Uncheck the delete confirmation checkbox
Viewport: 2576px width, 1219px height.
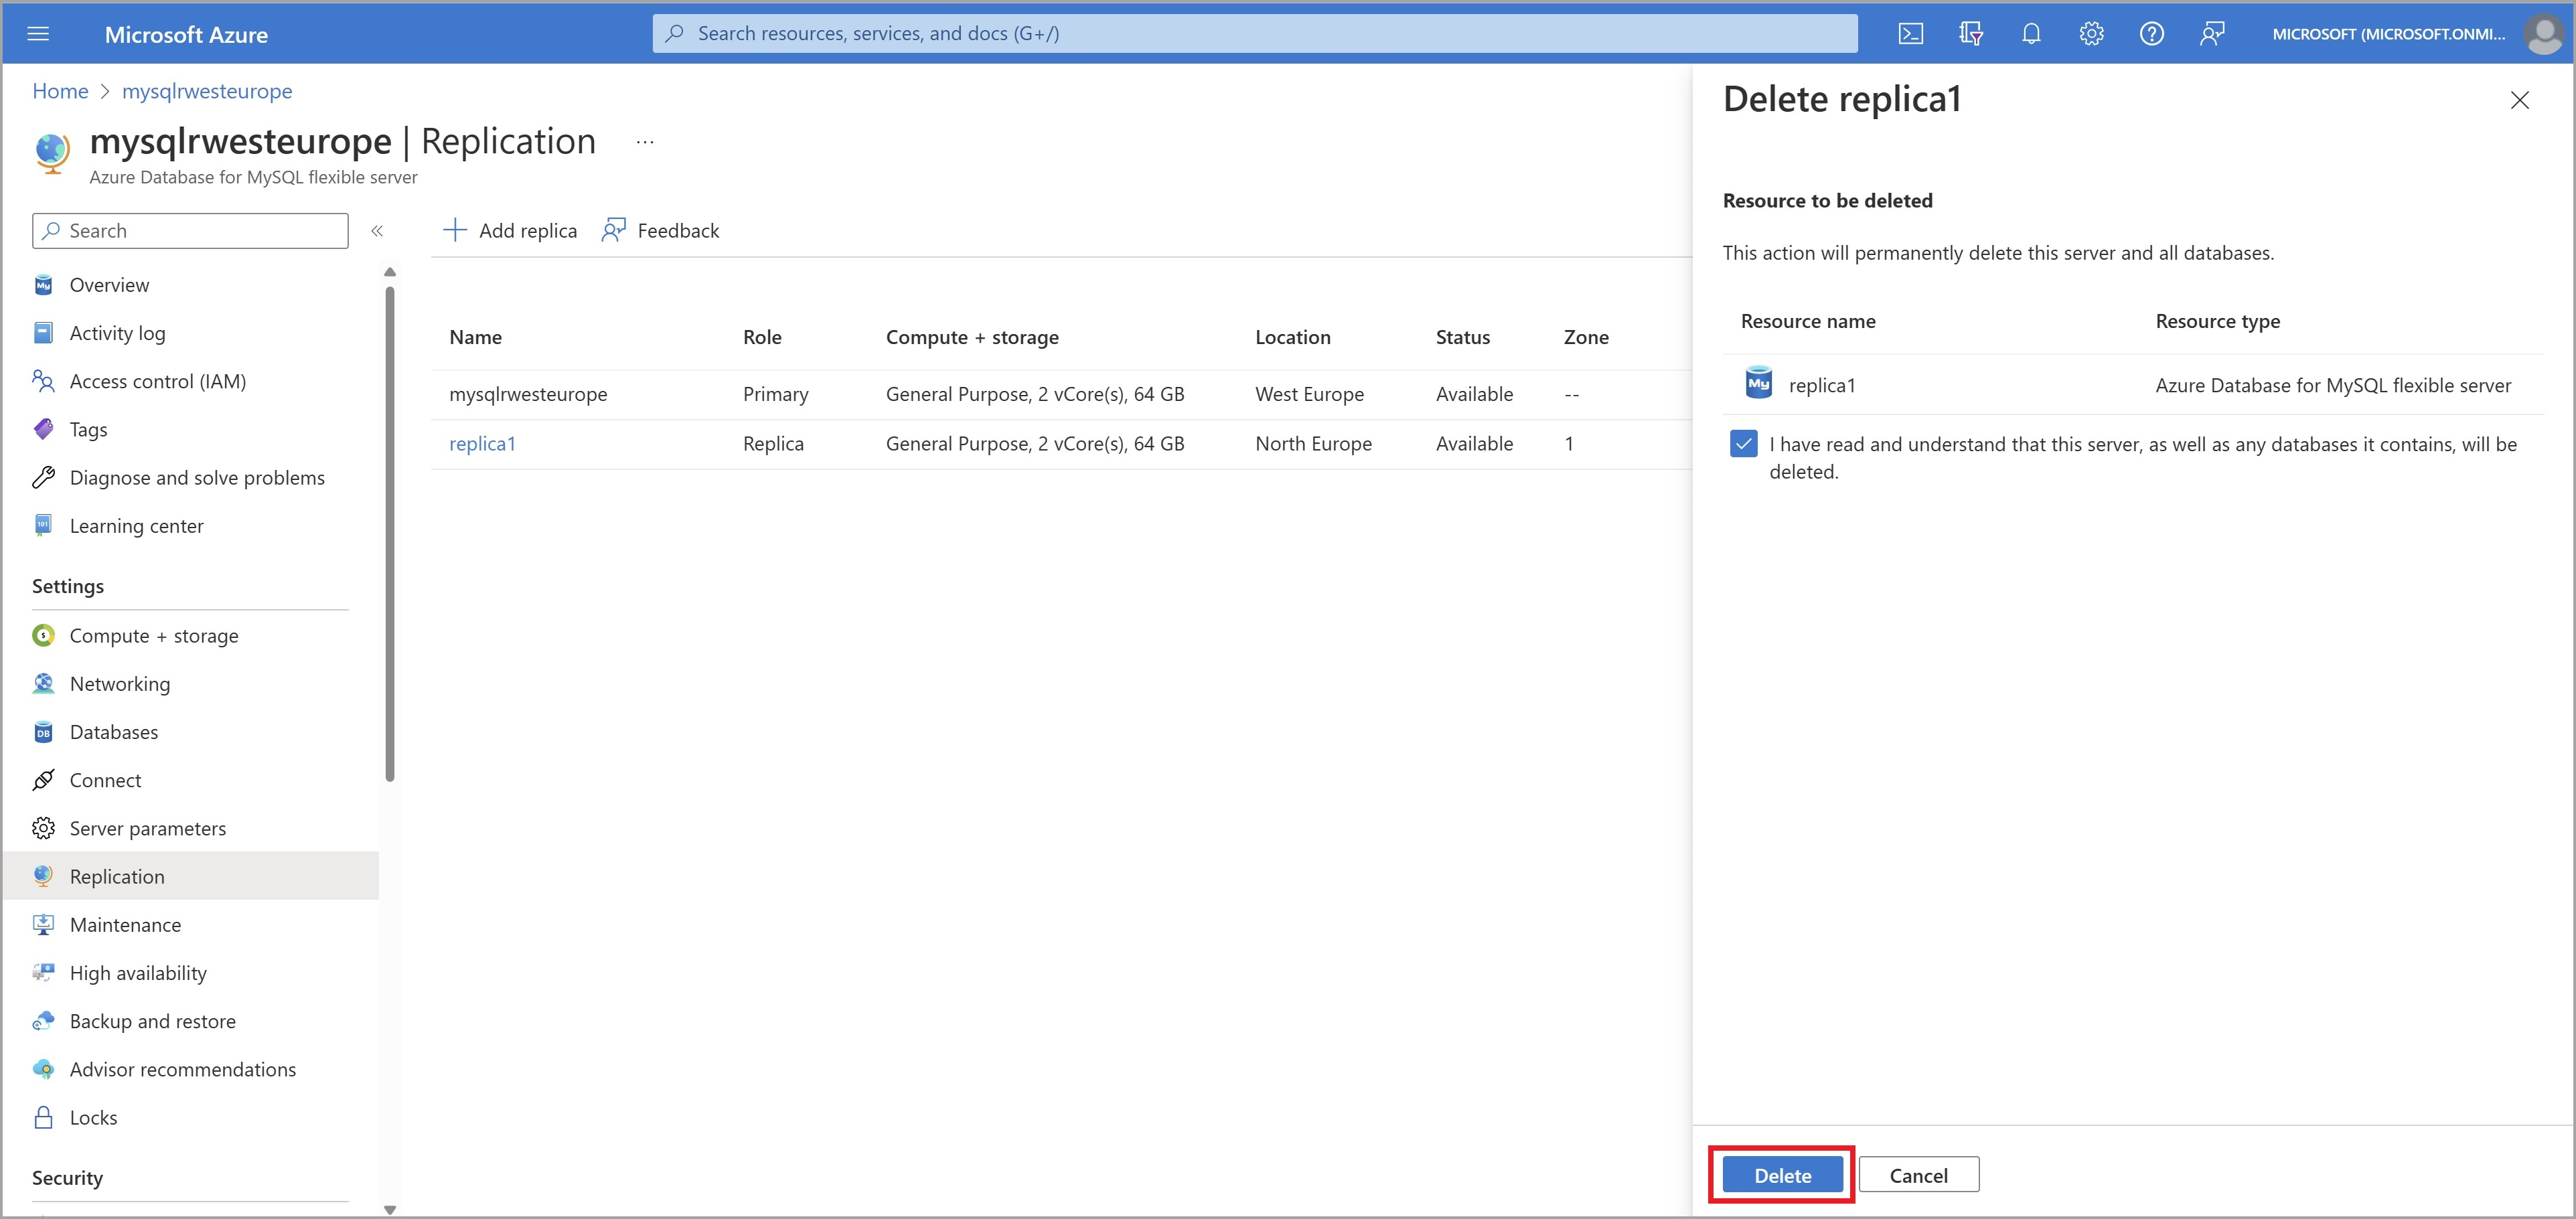[x=1743, y=444]
